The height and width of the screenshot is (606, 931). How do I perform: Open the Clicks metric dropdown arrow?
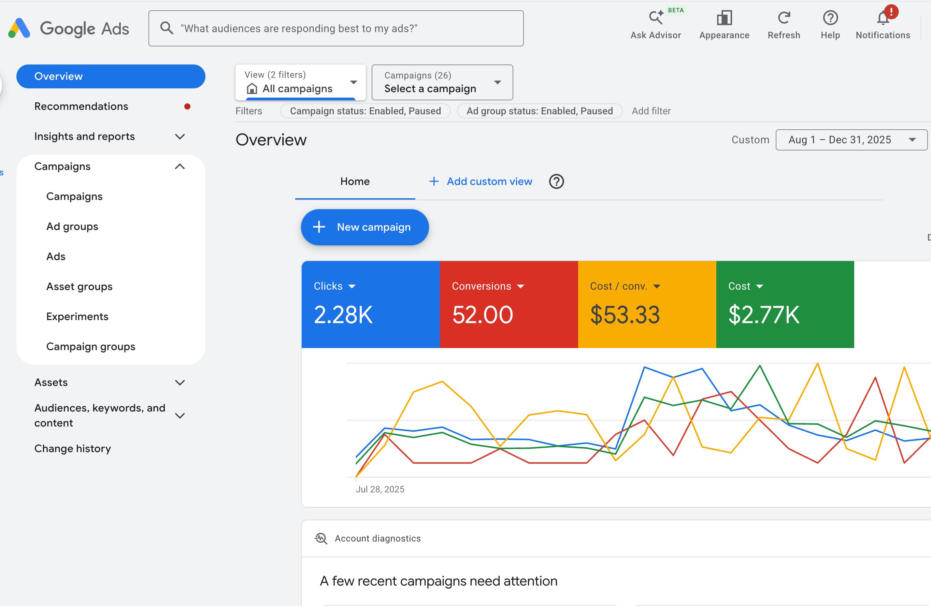tap(352, 286)
